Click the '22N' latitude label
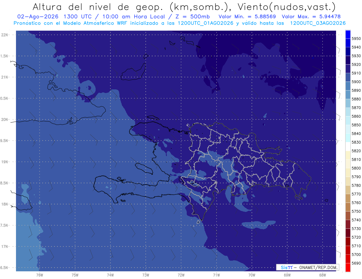 [5, 35]
